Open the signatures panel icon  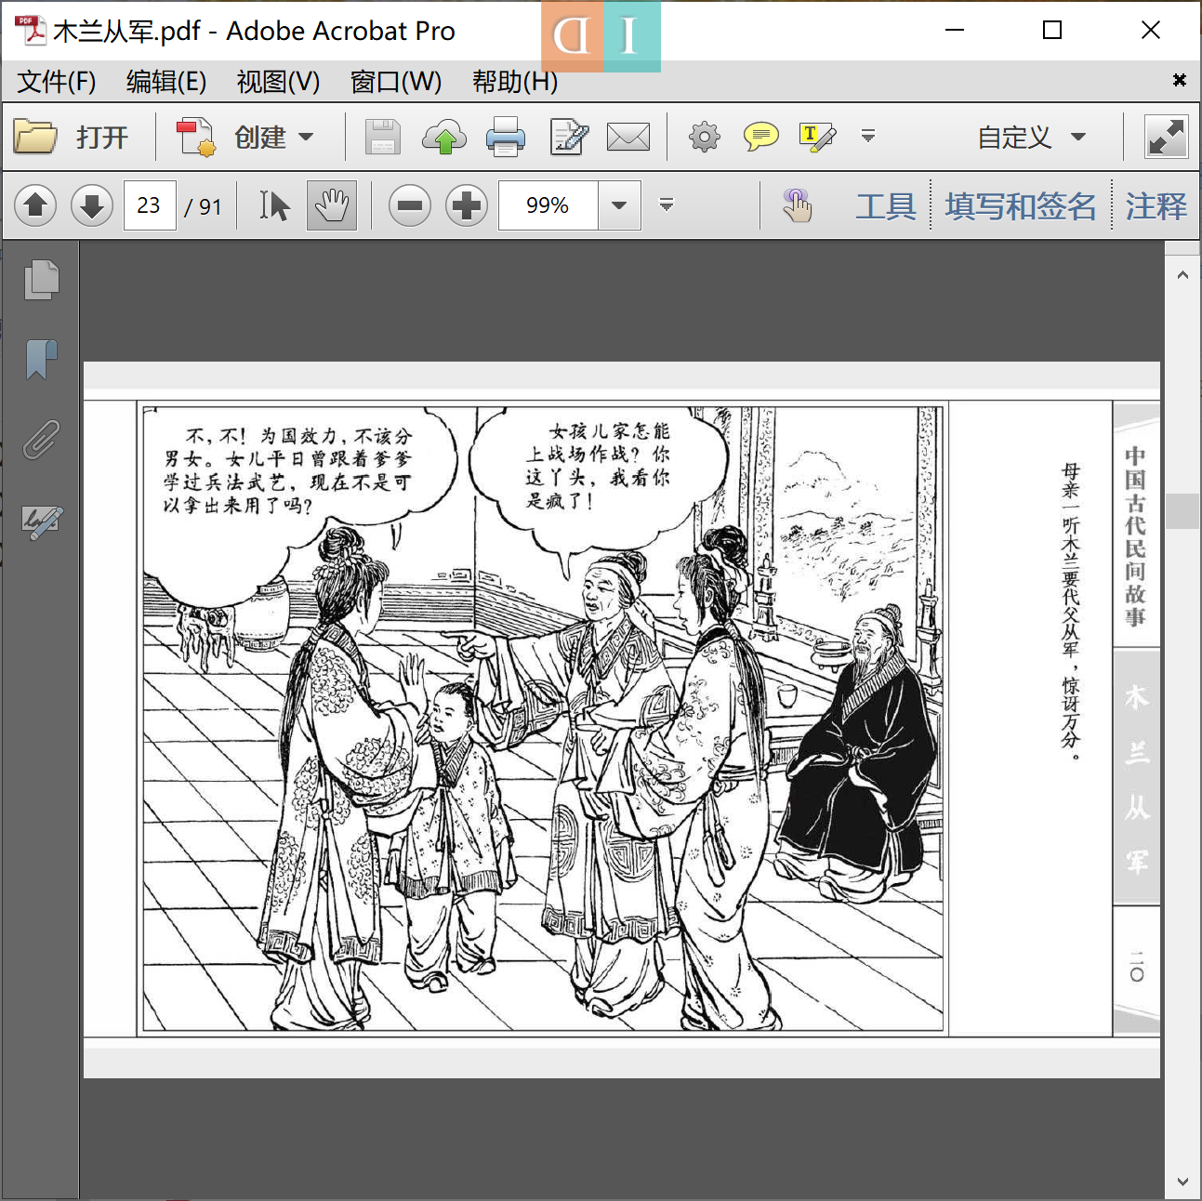point(42,522)
